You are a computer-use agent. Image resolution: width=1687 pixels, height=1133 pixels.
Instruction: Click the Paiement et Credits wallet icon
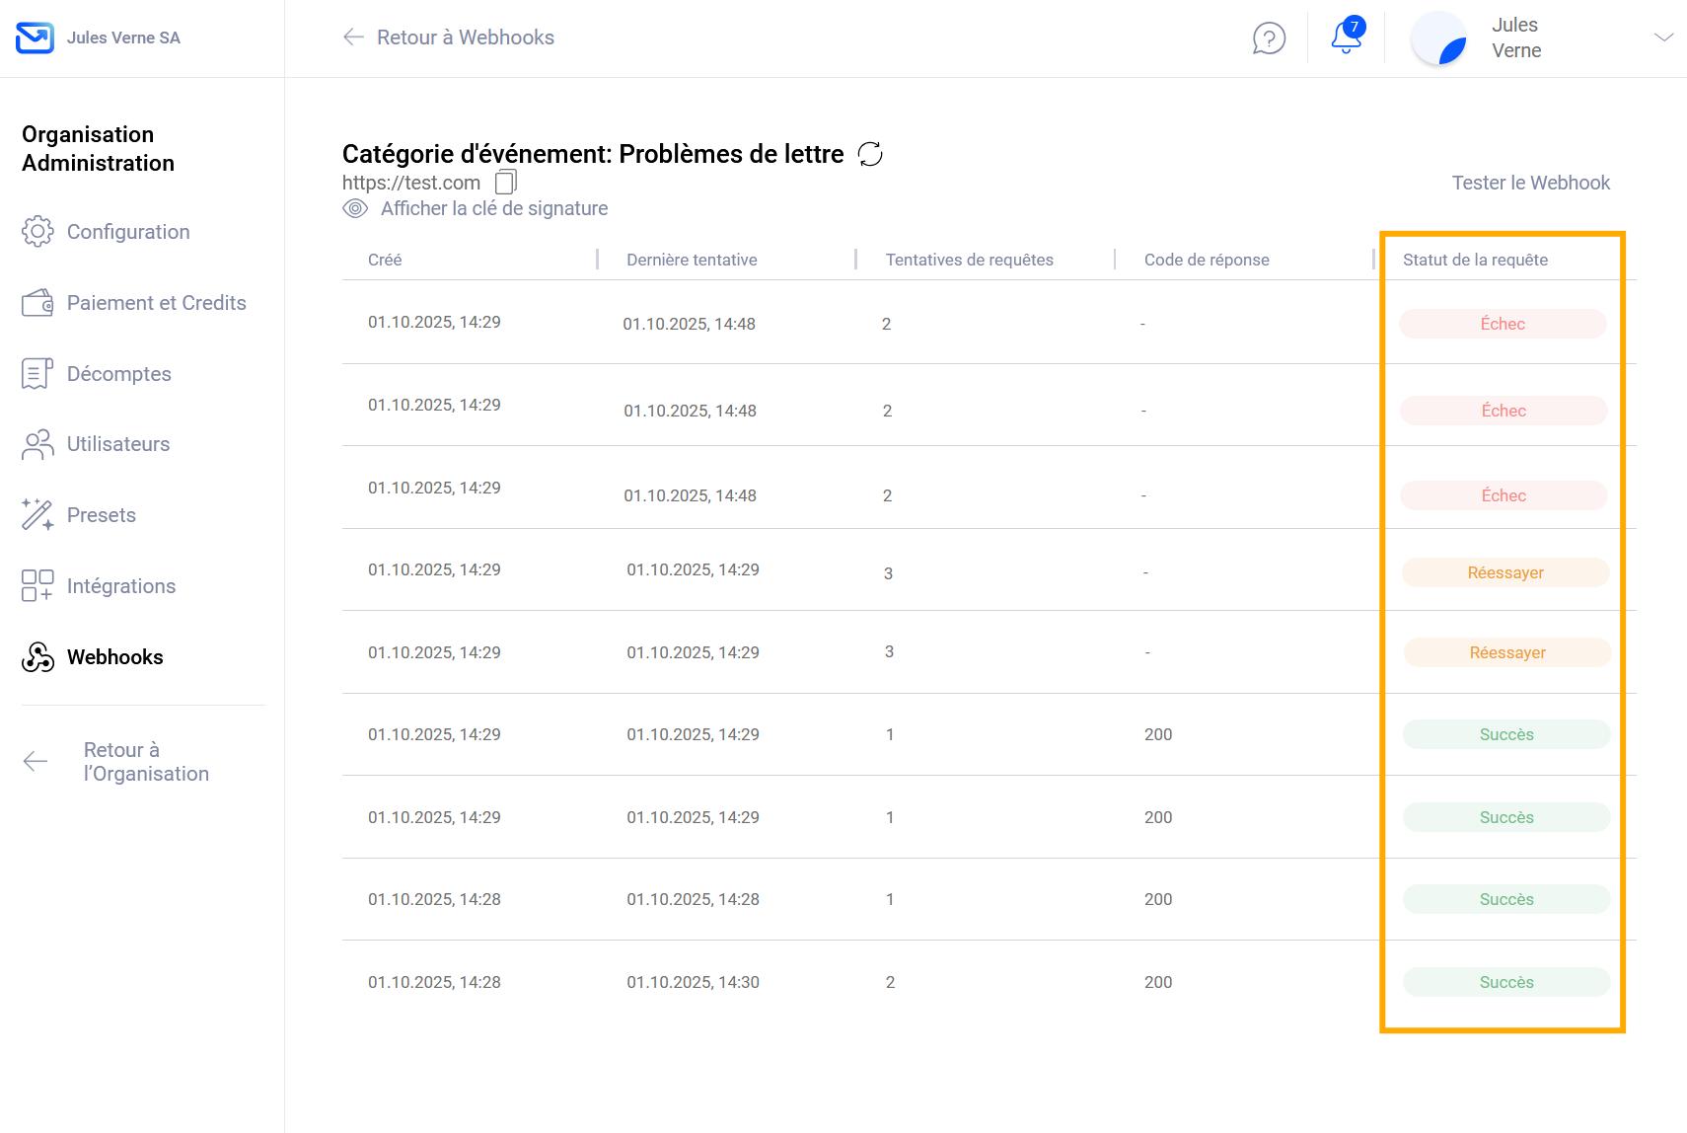[37, 303]
